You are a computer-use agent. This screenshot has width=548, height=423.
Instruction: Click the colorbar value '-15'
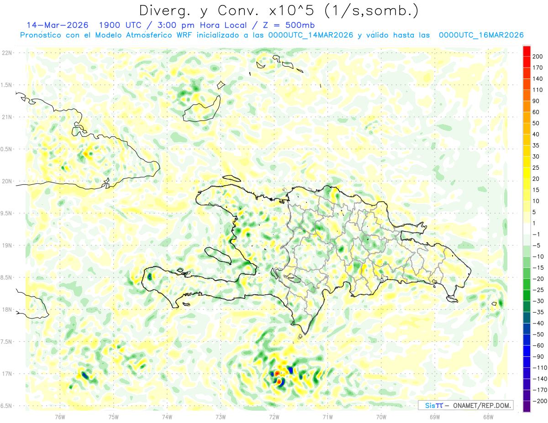(x=538, y=268)
